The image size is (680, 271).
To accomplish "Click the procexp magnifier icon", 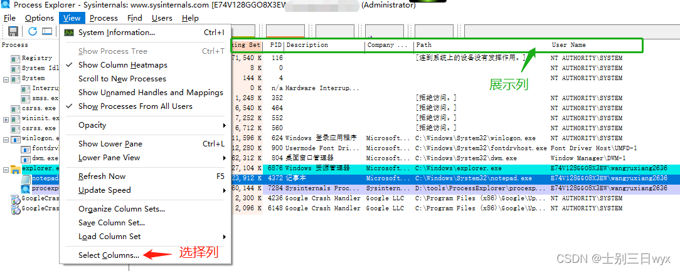I will 26,189.
